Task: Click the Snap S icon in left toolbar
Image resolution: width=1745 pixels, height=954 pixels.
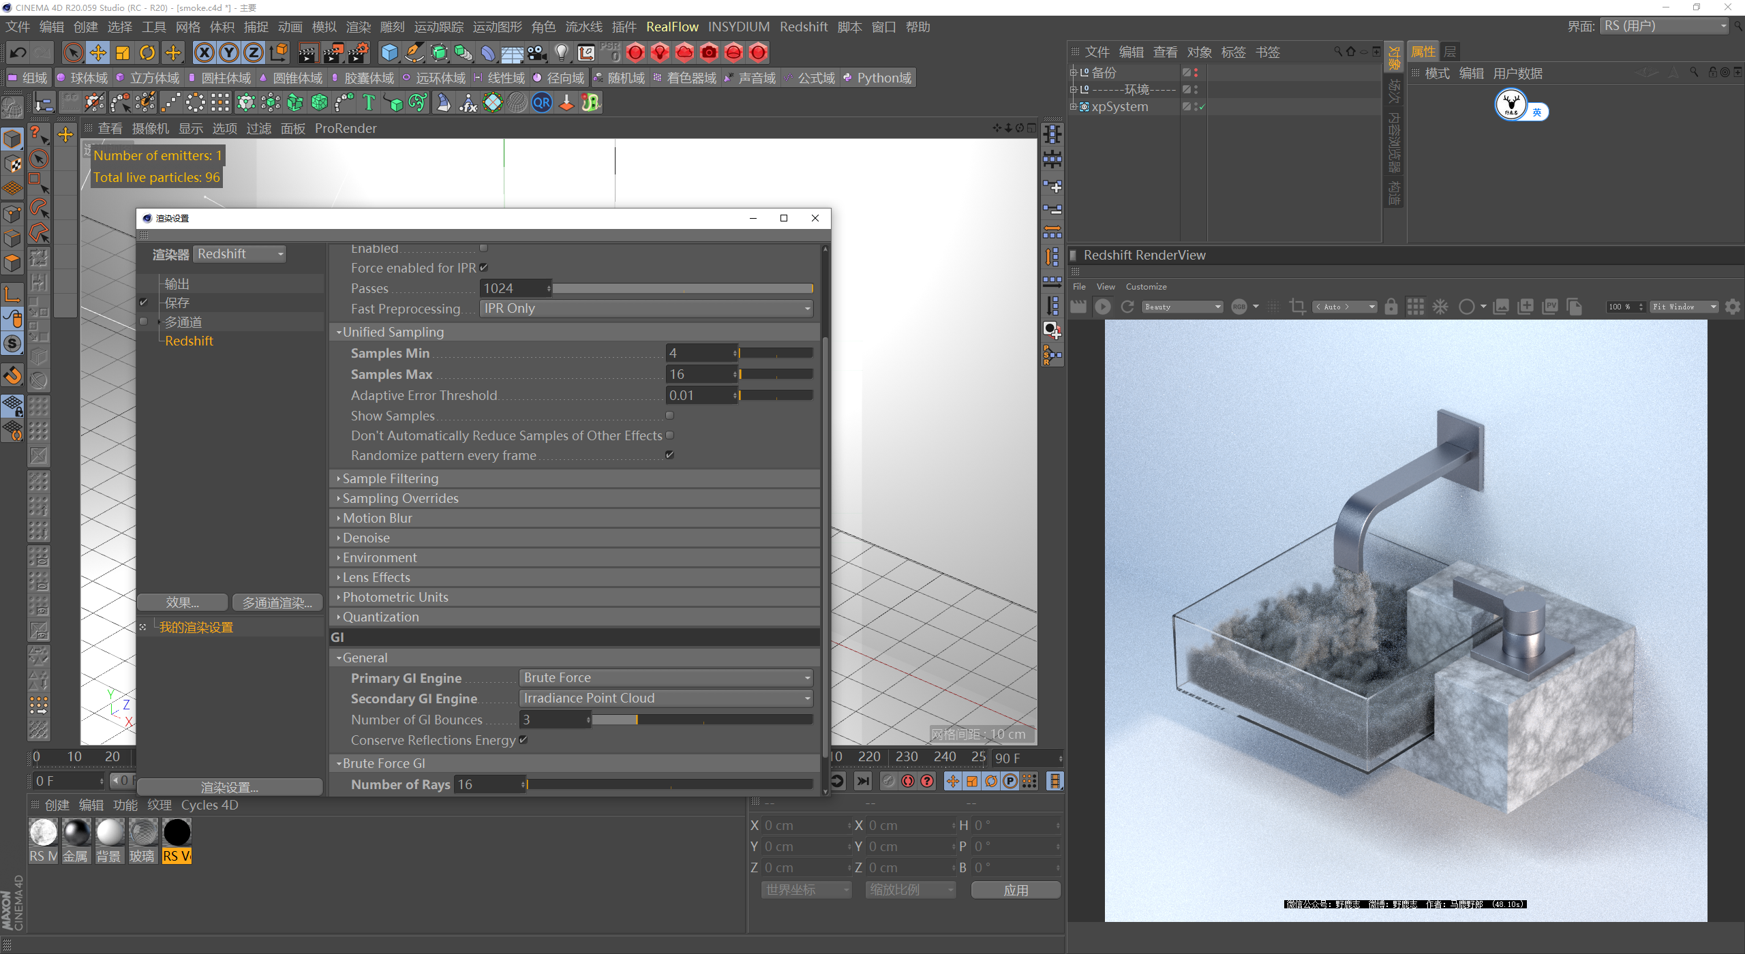Action: point(12,343)
